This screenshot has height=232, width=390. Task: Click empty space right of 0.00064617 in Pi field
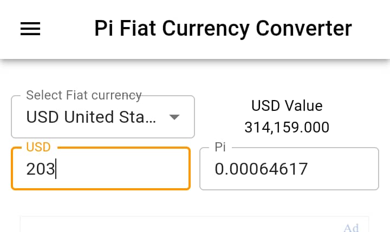[341, 169]
